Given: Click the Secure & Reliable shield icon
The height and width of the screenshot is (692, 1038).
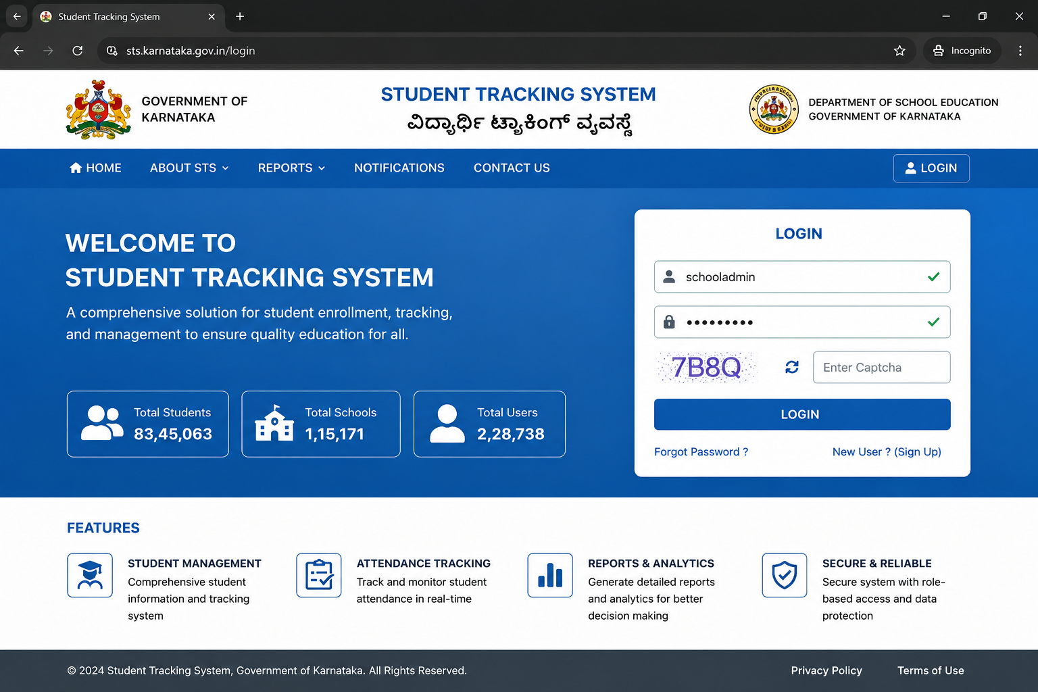Looking at the screenshot, I should click(785, 575).
